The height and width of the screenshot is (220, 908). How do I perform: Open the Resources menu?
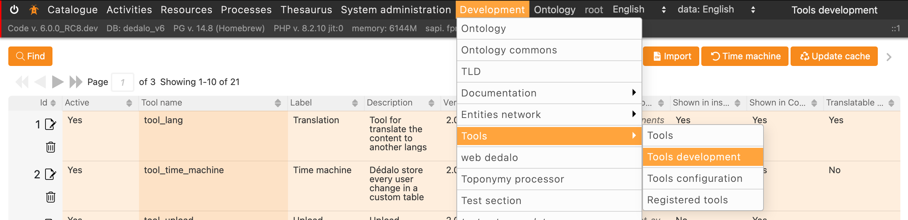tap(187, 9)
